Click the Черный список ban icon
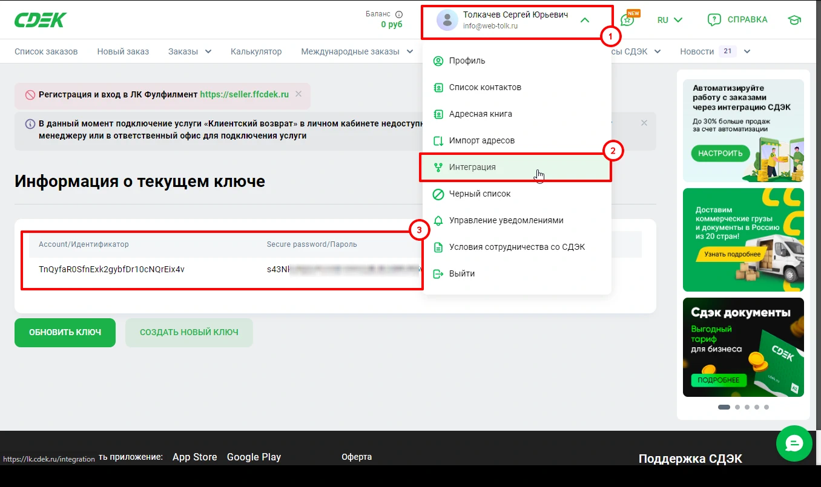This screenshot has height=487, width=821. (438, 194)
